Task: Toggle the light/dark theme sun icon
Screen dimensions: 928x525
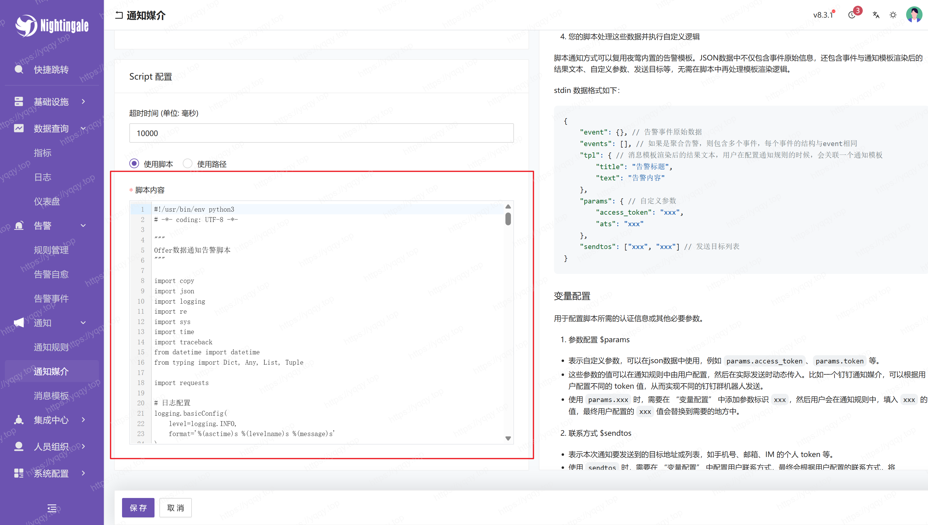Action: (x=893, y=15)
